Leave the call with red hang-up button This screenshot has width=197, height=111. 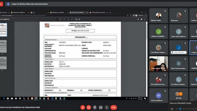[x=114, y=107]
